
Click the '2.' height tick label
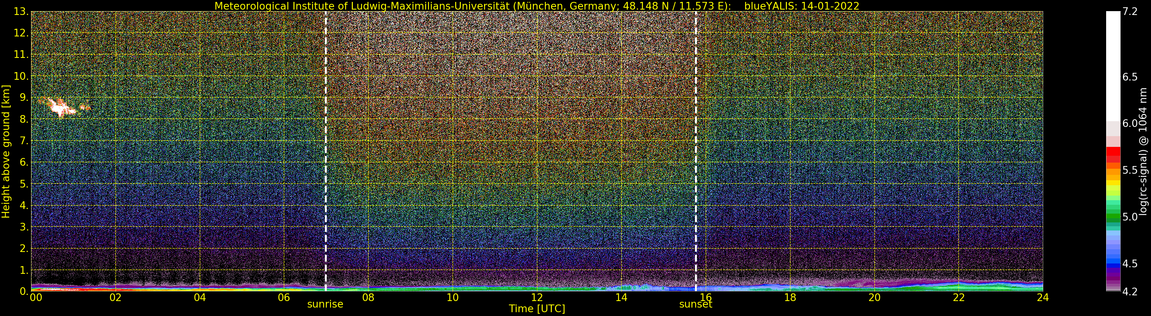(x=24, y=248)
